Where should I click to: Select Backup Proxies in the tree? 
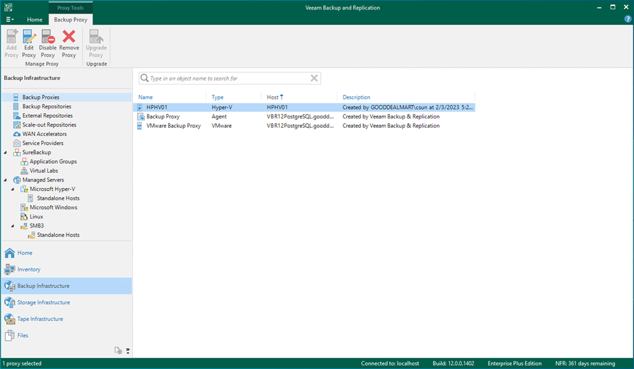coord(41,97)
